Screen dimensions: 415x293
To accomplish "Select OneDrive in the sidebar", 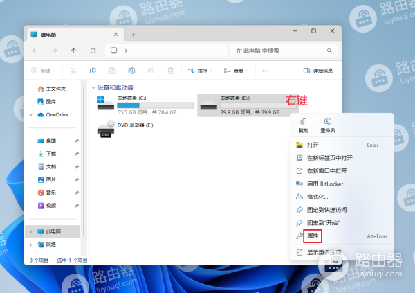I will (x=53, y=114).
